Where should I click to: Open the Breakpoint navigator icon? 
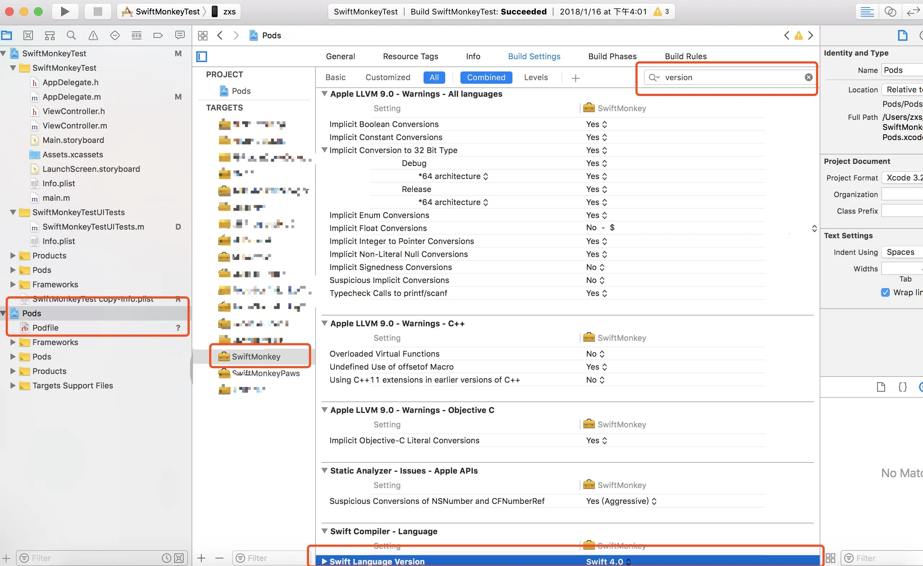(158, 36)
